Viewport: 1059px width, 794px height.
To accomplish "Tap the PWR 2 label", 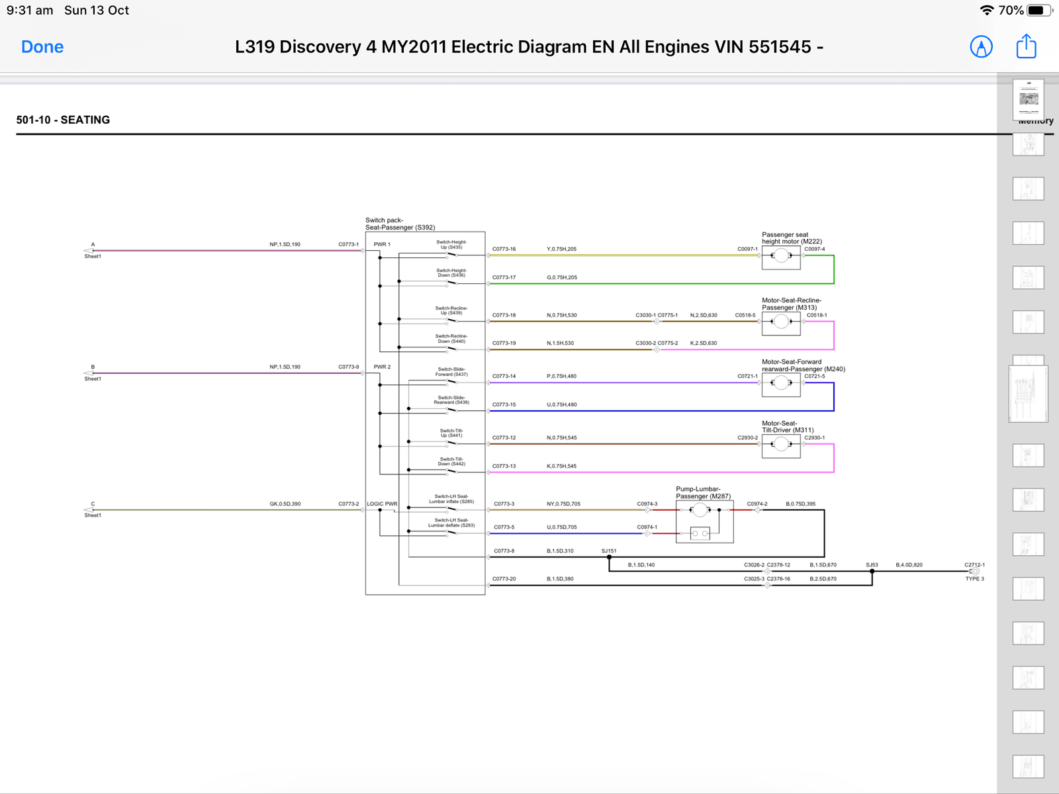I will [x=382, y=367].
